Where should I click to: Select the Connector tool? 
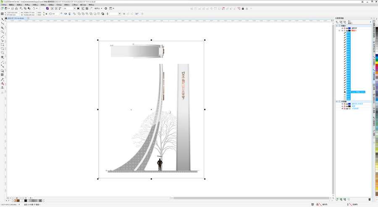(x=3, y=66)
